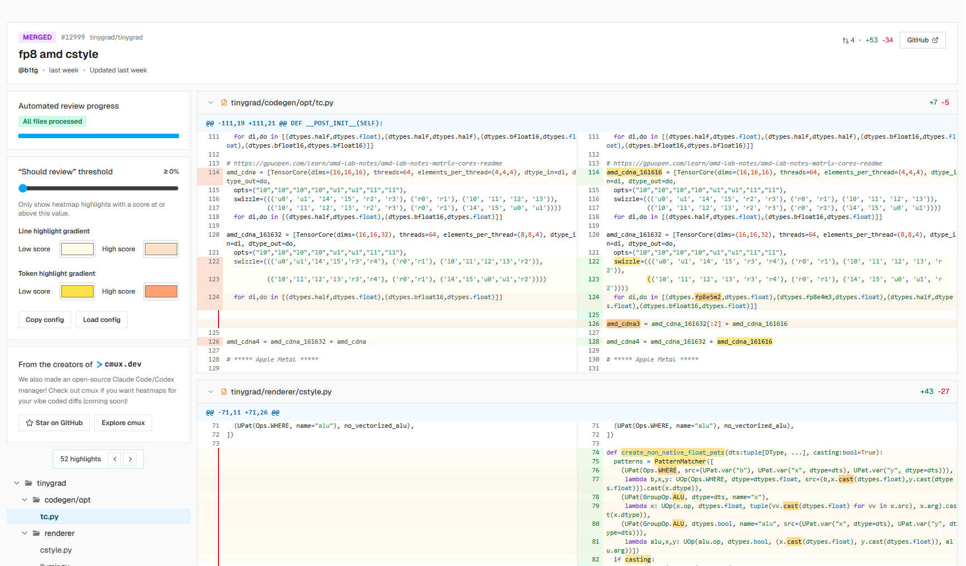Click the folder icon next to renderer
Screen dimensions: 966x566
coord(36,533)
